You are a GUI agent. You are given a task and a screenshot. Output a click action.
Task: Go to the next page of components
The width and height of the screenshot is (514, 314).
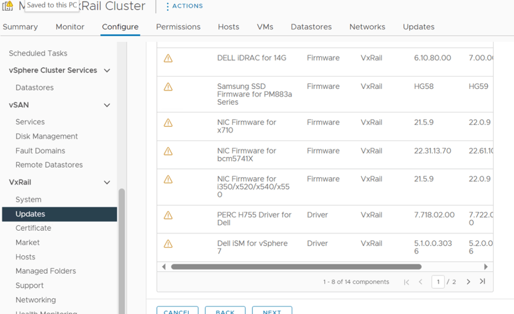pos(468,282)
